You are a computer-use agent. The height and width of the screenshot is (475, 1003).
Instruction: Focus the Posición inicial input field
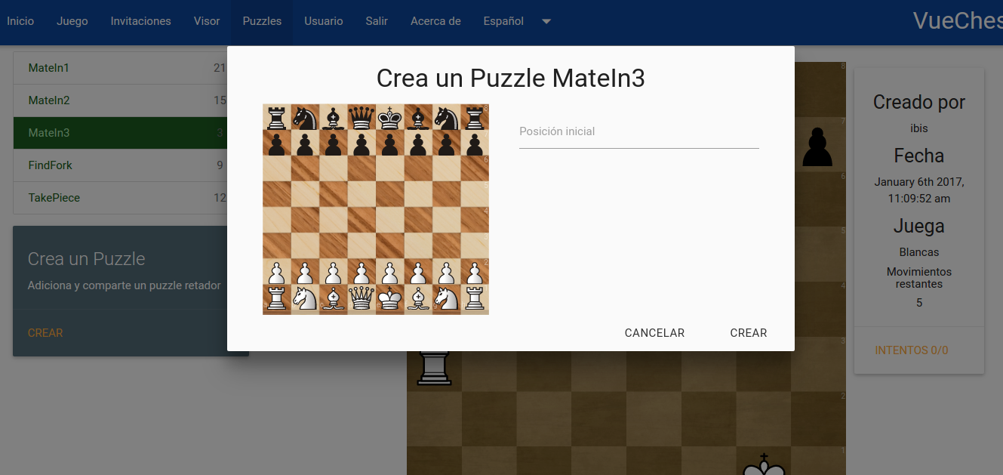pos(638,131)
